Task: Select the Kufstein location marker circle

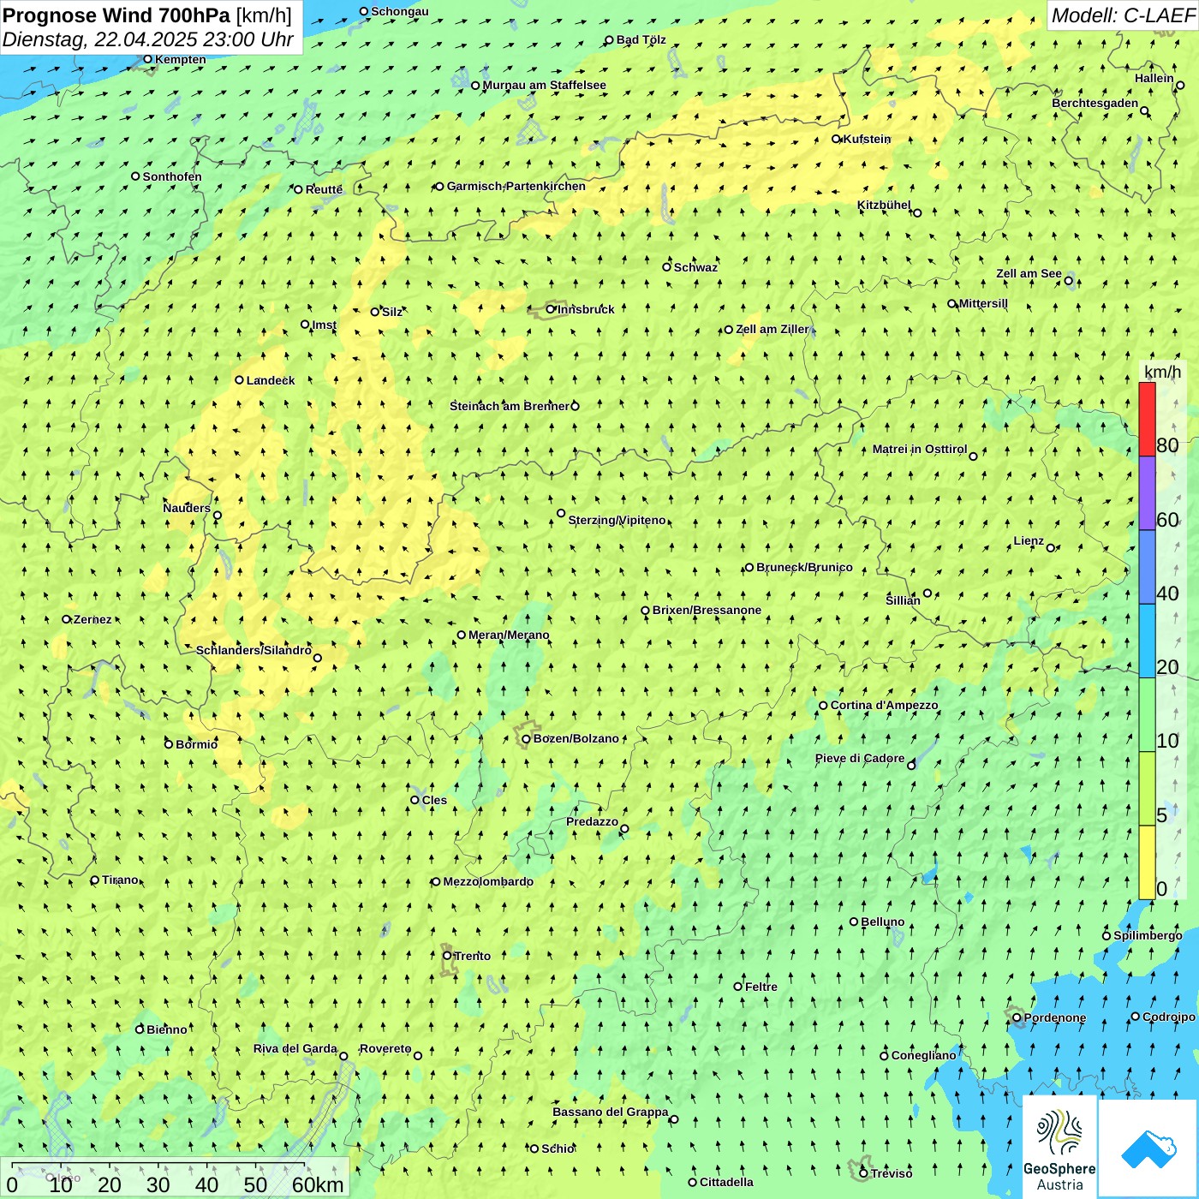Action: 836,139
